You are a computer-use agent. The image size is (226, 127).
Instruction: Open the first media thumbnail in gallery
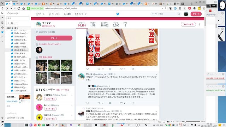(x=41, y=65)
